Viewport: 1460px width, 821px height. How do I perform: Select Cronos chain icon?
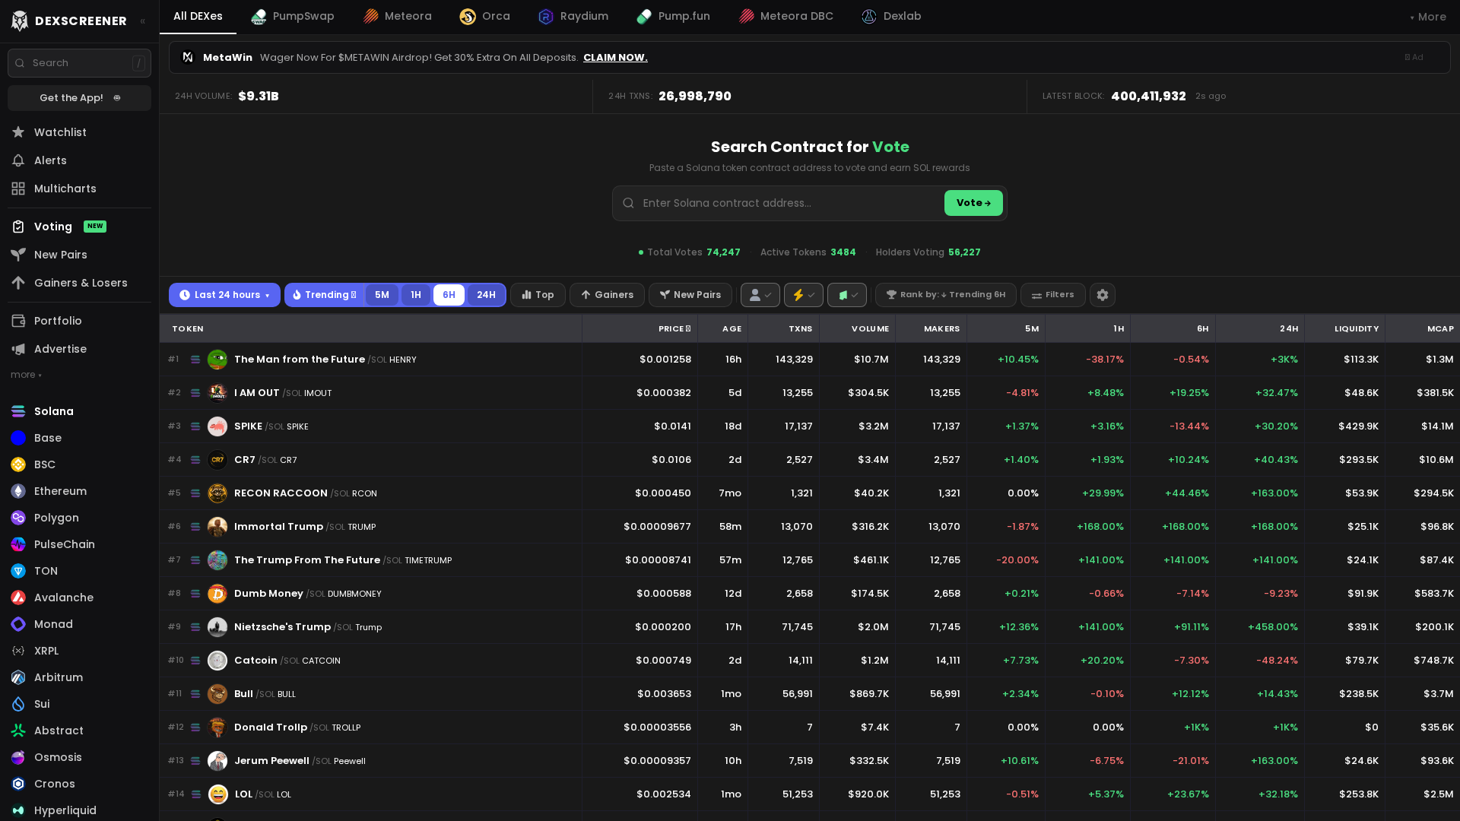pos(18,784)
